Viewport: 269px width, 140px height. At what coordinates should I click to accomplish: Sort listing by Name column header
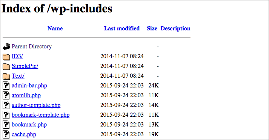coord(55,29)
